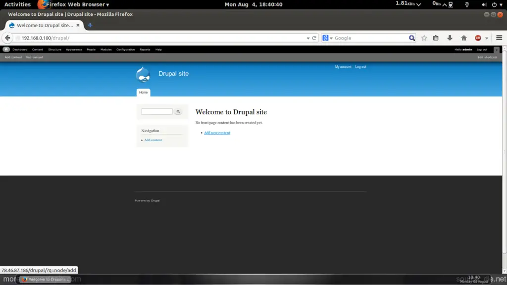Open the Reports admin menu item
The width and height of the screenshot is (507, 285).
pyautogui.click(x=145, y=49)
